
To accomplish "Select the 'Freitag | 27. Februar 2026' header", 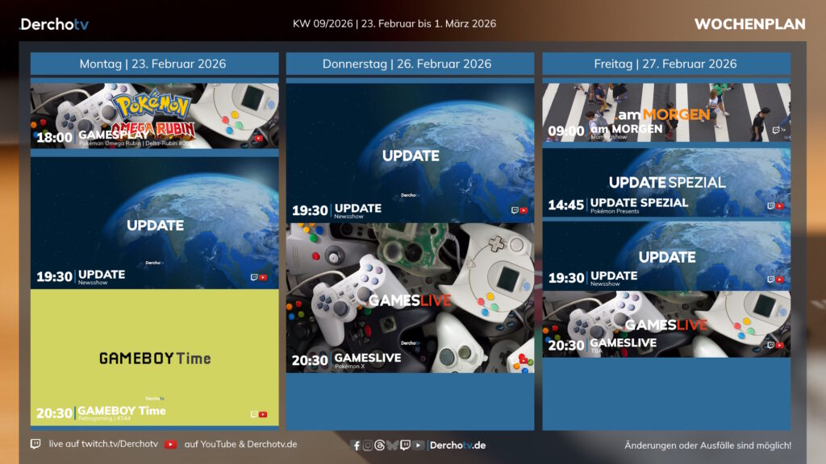I will point(666,64).
